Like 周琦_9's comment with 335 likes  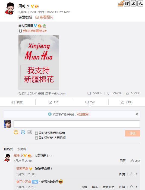[x=132, y=161]
